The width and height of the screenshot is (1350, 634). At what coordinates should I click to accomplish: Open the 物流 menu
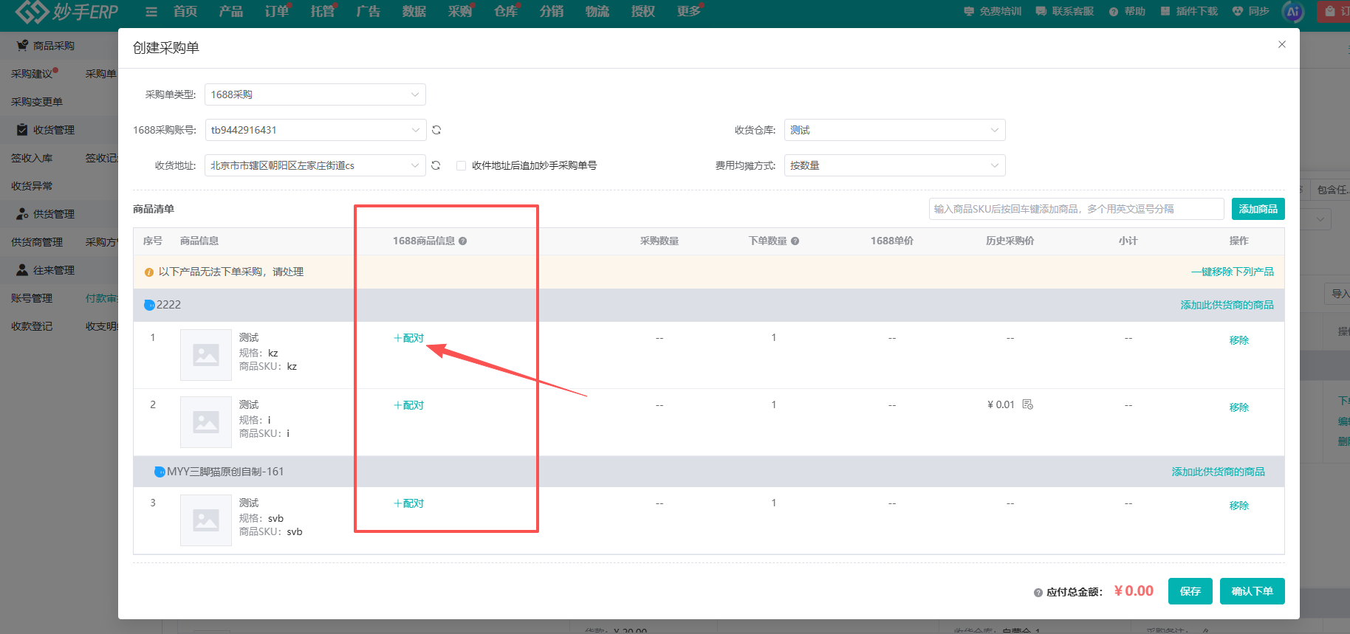coord(597,12)
